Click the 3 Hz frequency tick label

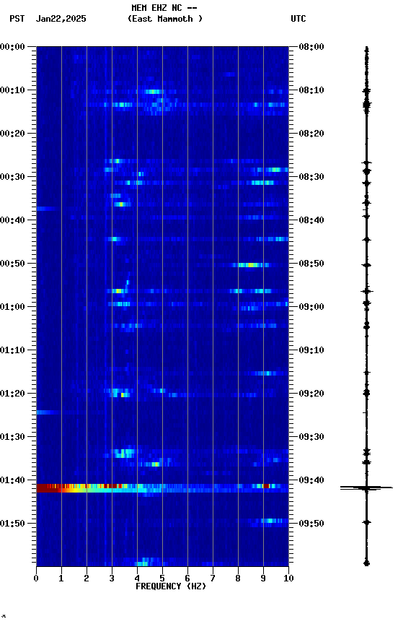[x=112, y=578]
